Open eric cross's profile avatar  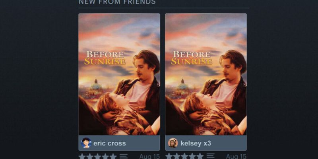86,143
